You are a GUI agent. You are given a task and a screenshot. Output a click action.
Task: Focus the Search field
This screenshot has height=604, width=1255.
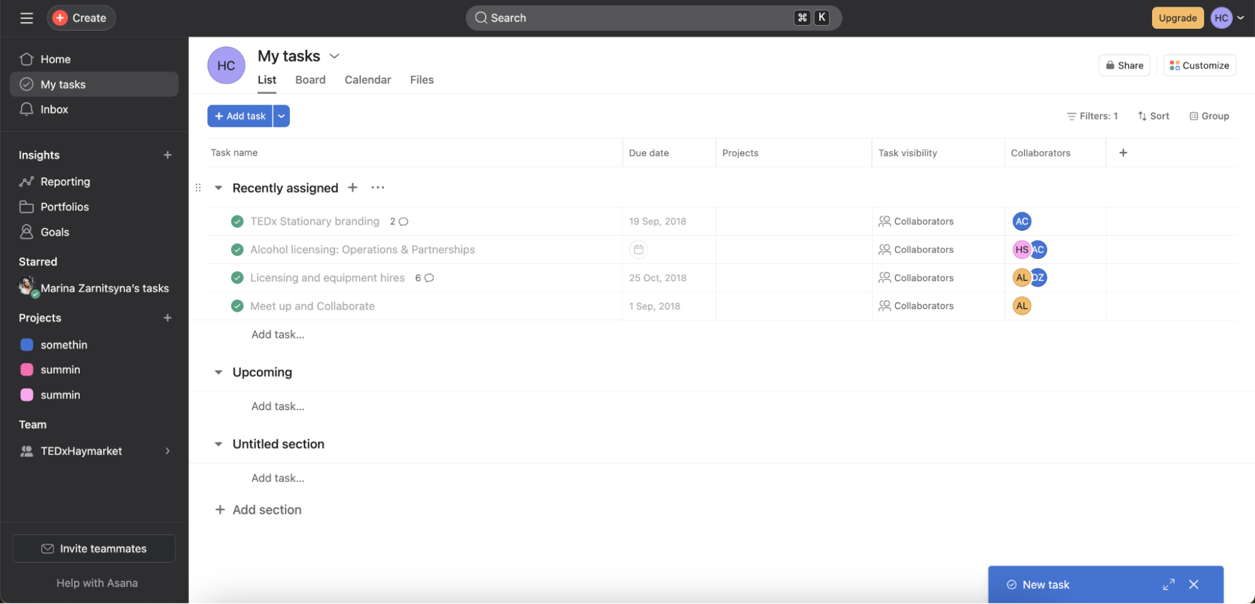(654, 18)
